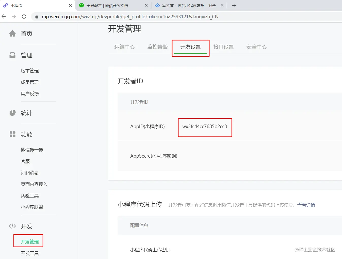This screenshot has width=342, height=259.
Task: Click the pie chart icon beside 统计
Action: (x=12, y=113)
